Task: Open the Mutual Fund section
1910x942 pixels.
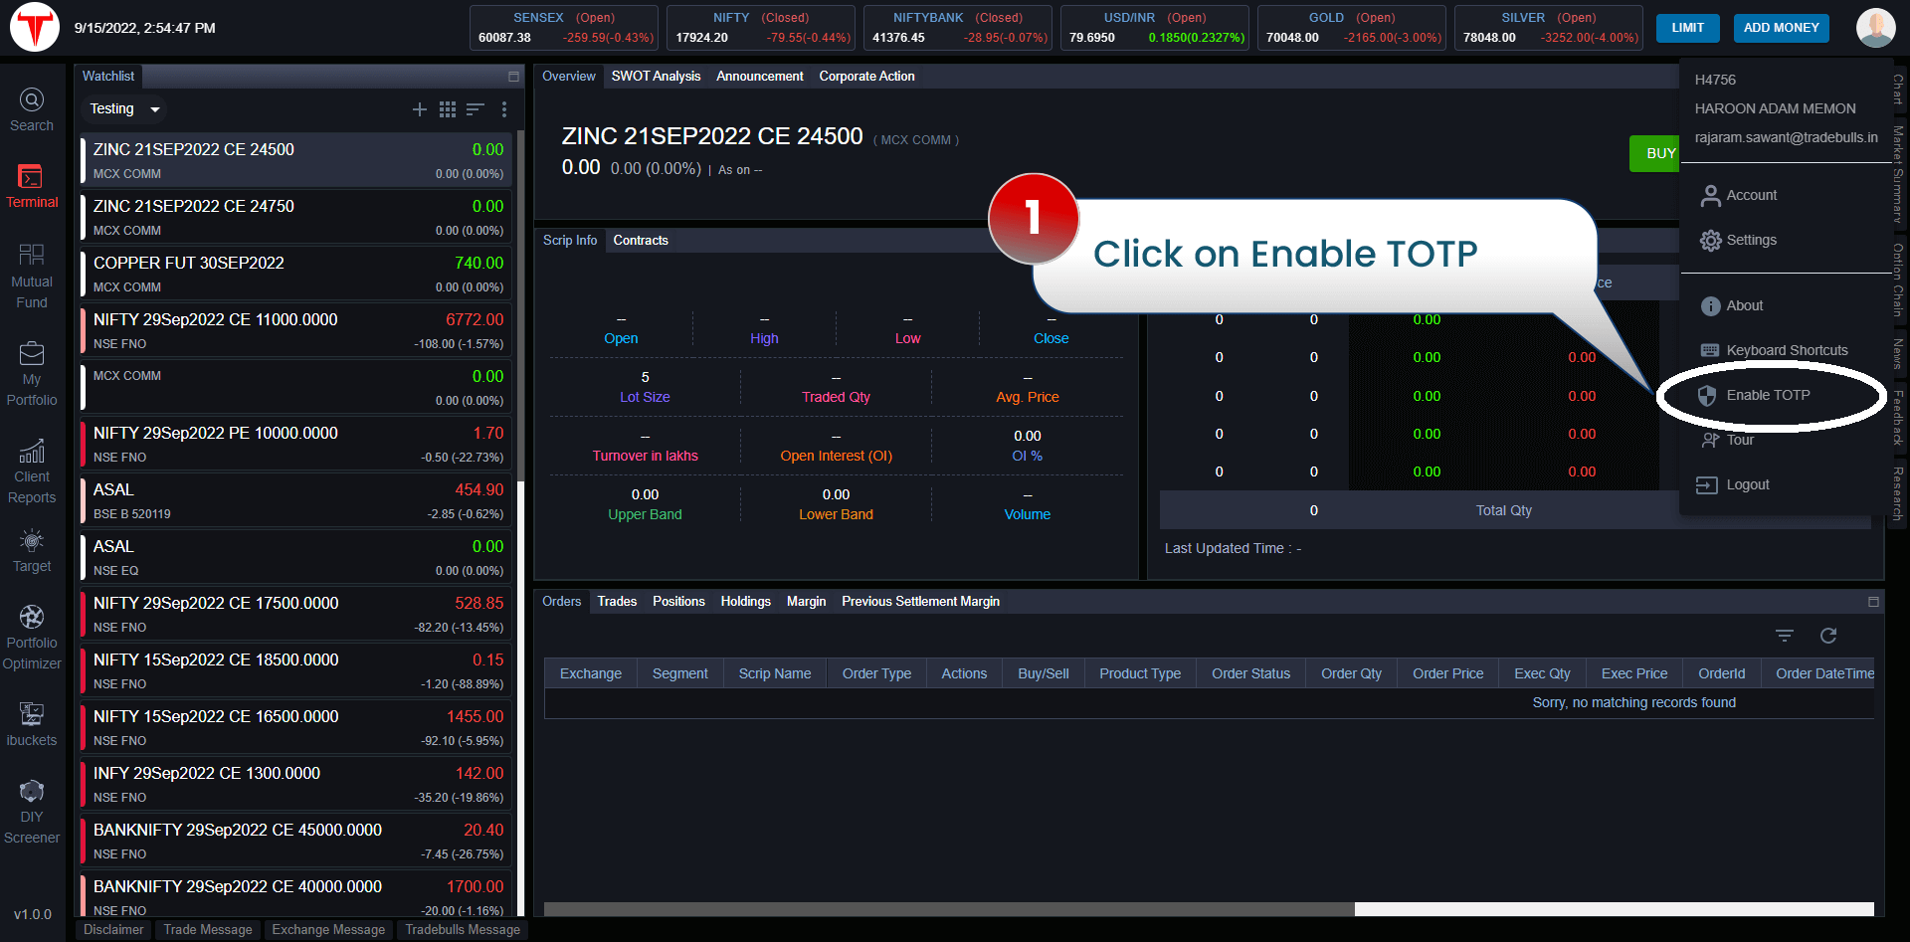Action: click(32, 277)
